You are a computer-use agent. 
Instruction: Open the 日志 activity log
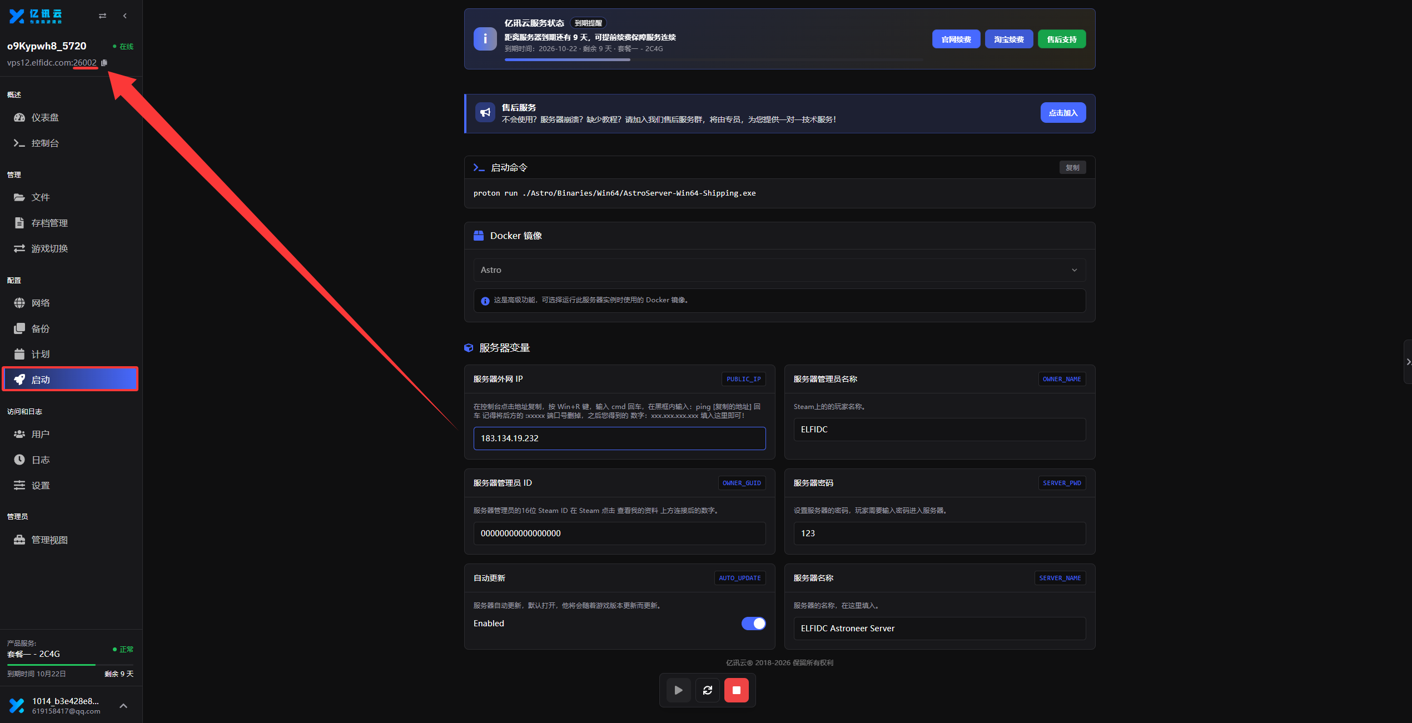71,460
